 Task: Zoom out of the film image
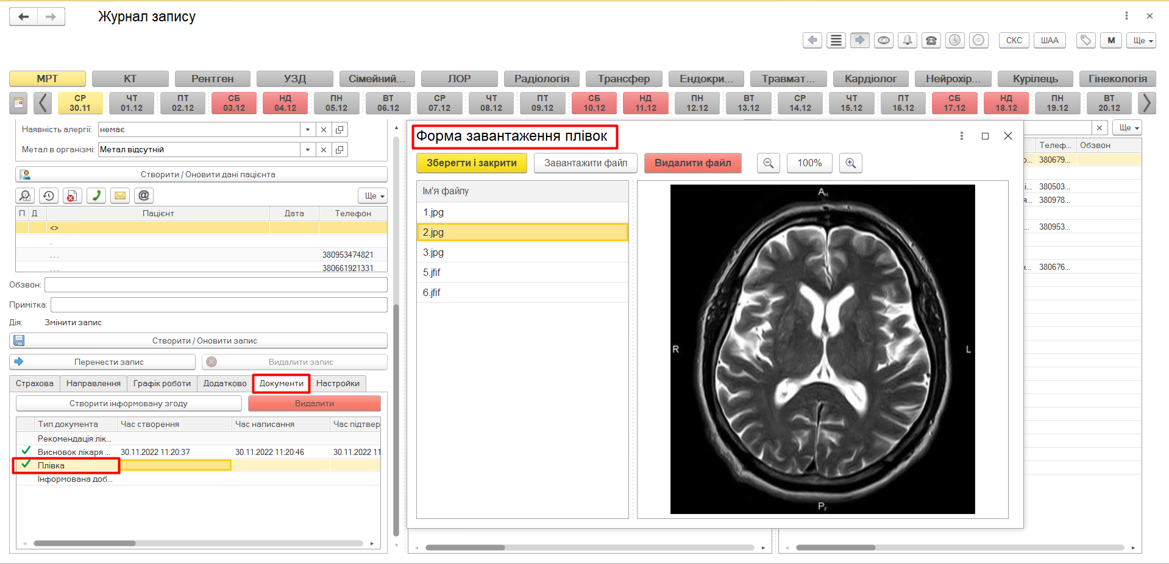click(768, 163)
